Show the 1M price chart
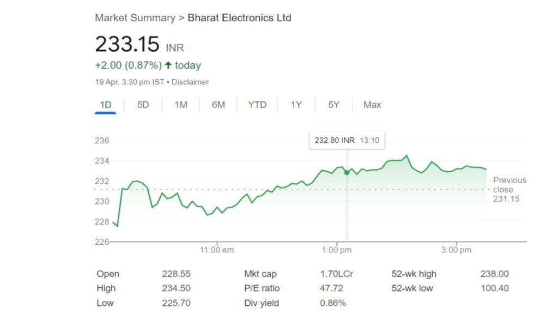The height and width of the screenshot is (314, 558). pyautogui.click(x=181, y=105)
